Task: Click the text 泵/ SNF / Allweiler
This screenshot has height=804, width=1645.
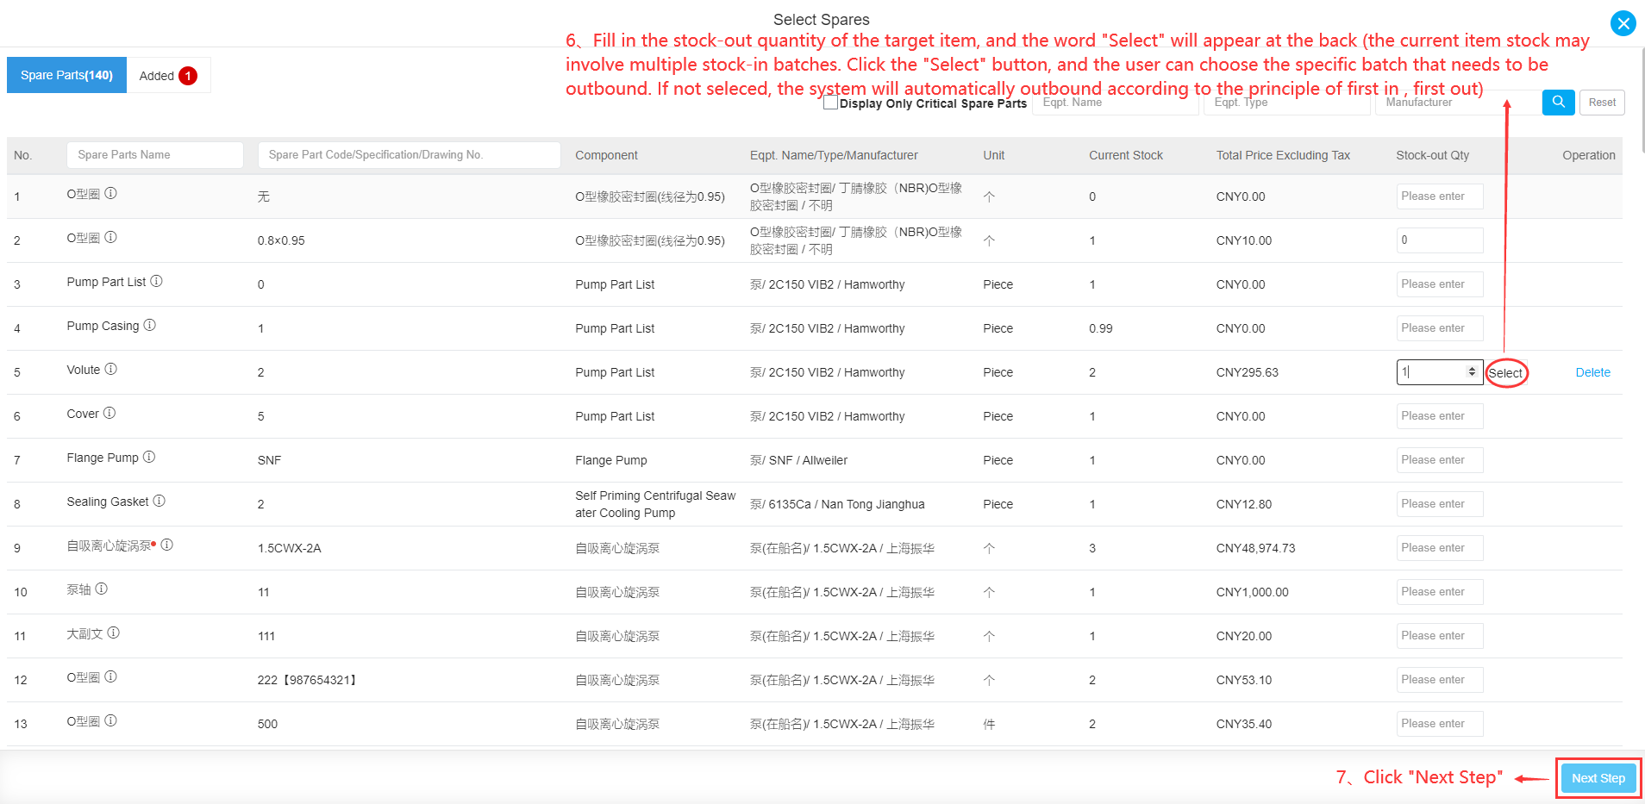Action: [x=798, y=460]
